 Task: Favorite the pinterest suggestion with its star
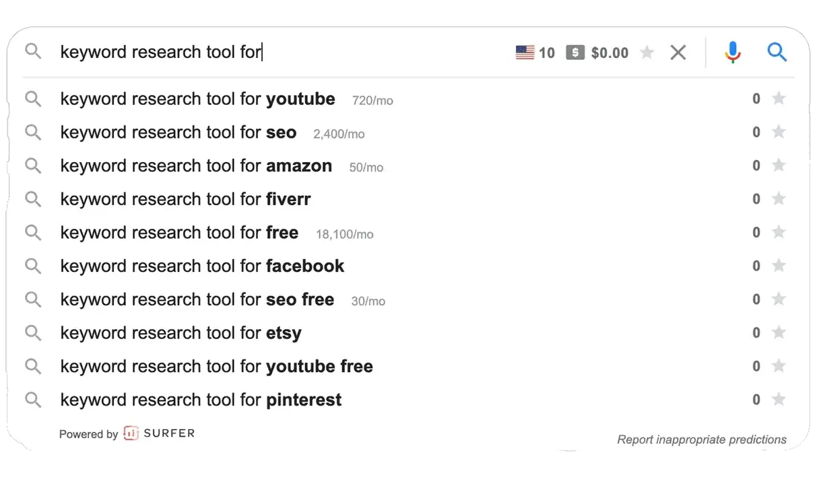coord(779,400)
